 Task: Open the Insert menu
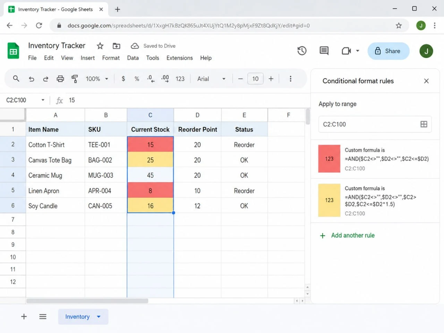[87, 58]
